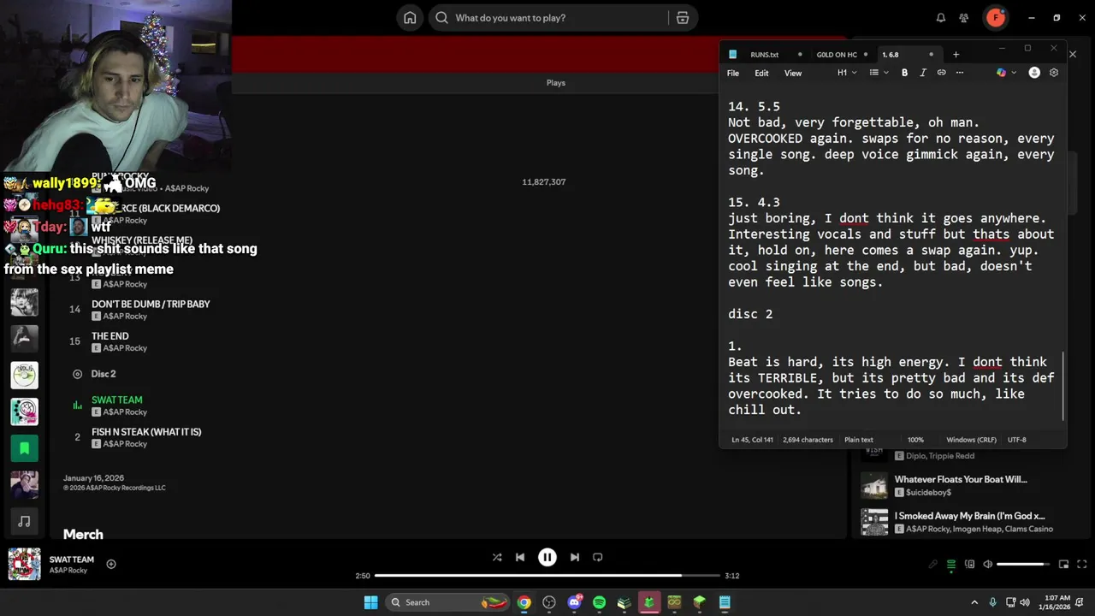Open Friend Activity in Spotify
This screenshot has height=616, width=1095.
[964, 18]
